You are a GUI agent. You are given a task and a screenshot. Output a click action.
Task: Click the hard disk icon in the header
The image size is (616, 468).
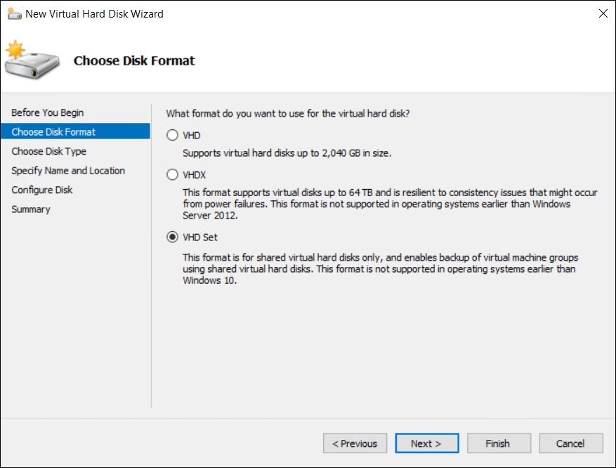(x=31, y=61)
